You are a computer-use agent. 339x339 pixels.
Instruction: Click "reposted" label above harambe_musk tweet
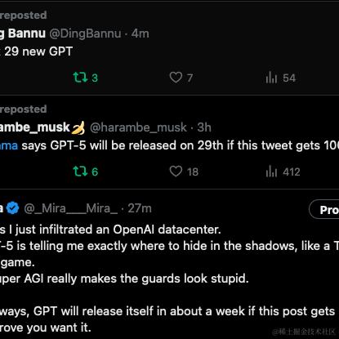[x=24, y=109]
